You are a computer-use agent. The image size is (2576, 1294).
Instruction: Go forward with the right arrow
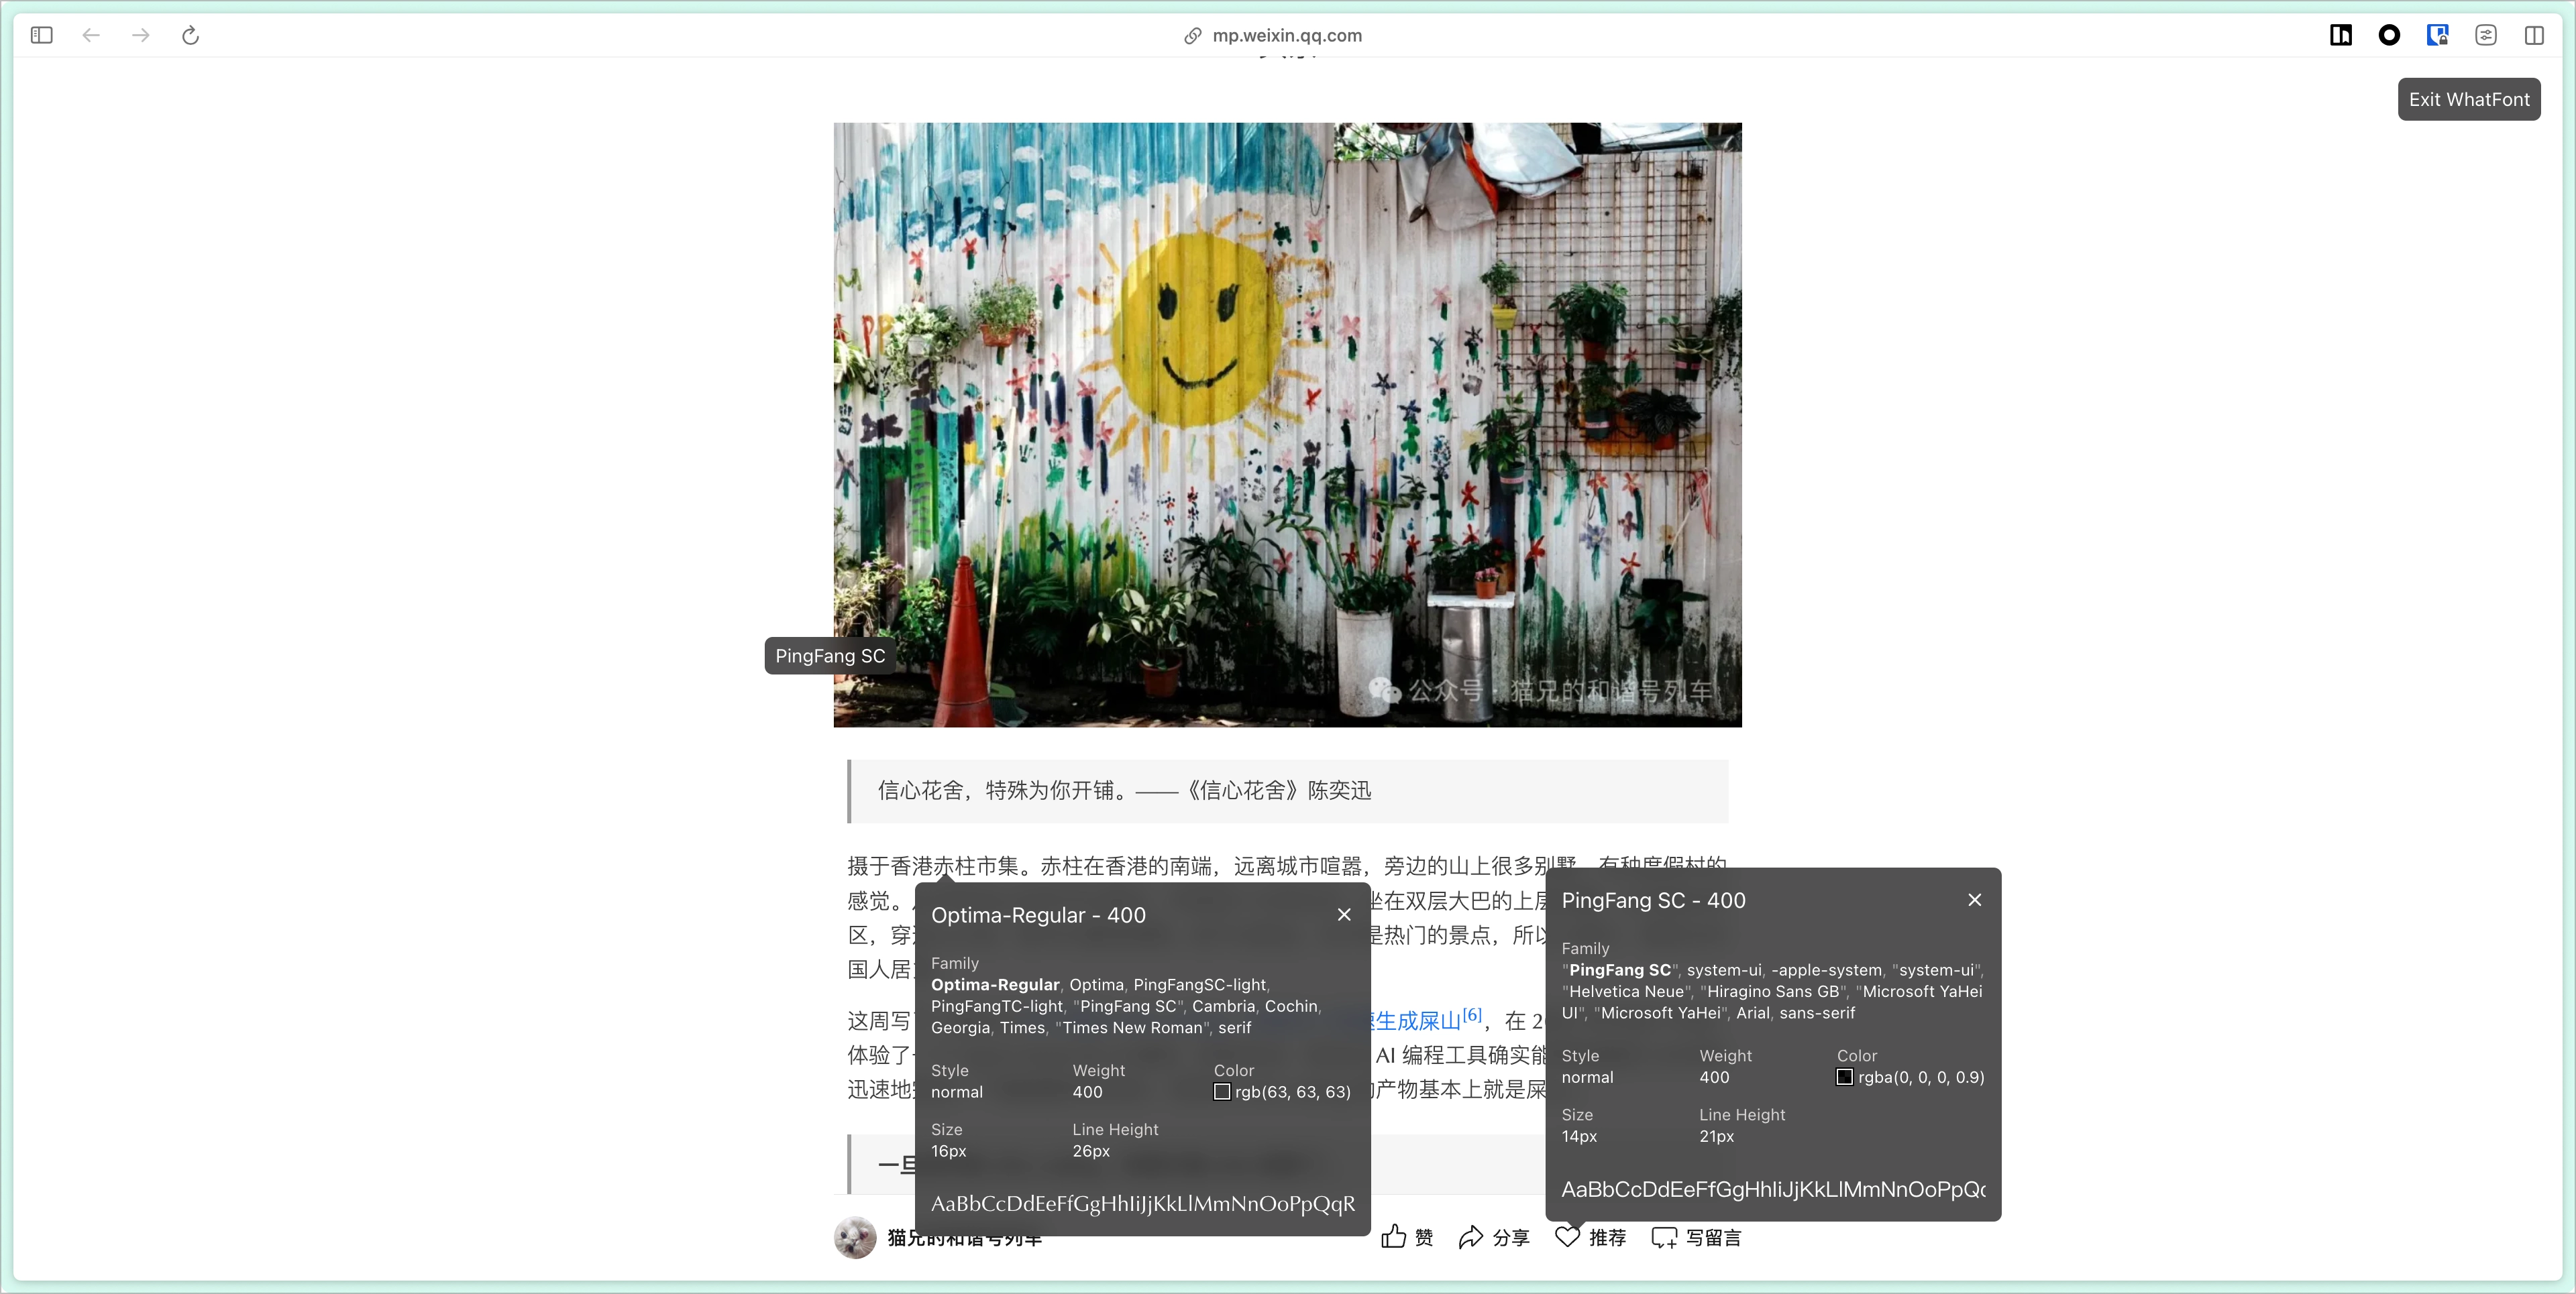pos(141,35)
